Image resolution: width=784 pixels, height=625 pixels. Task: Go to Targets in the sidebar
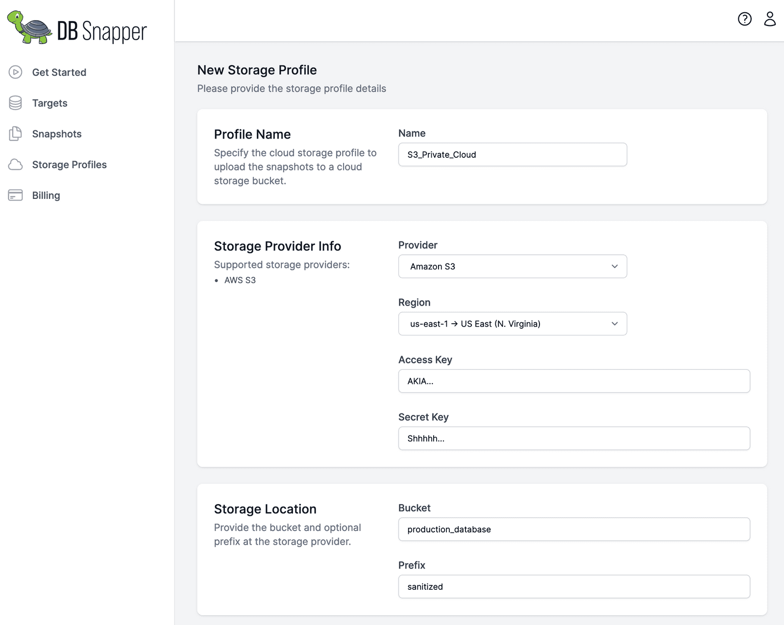tap(49, 103)
